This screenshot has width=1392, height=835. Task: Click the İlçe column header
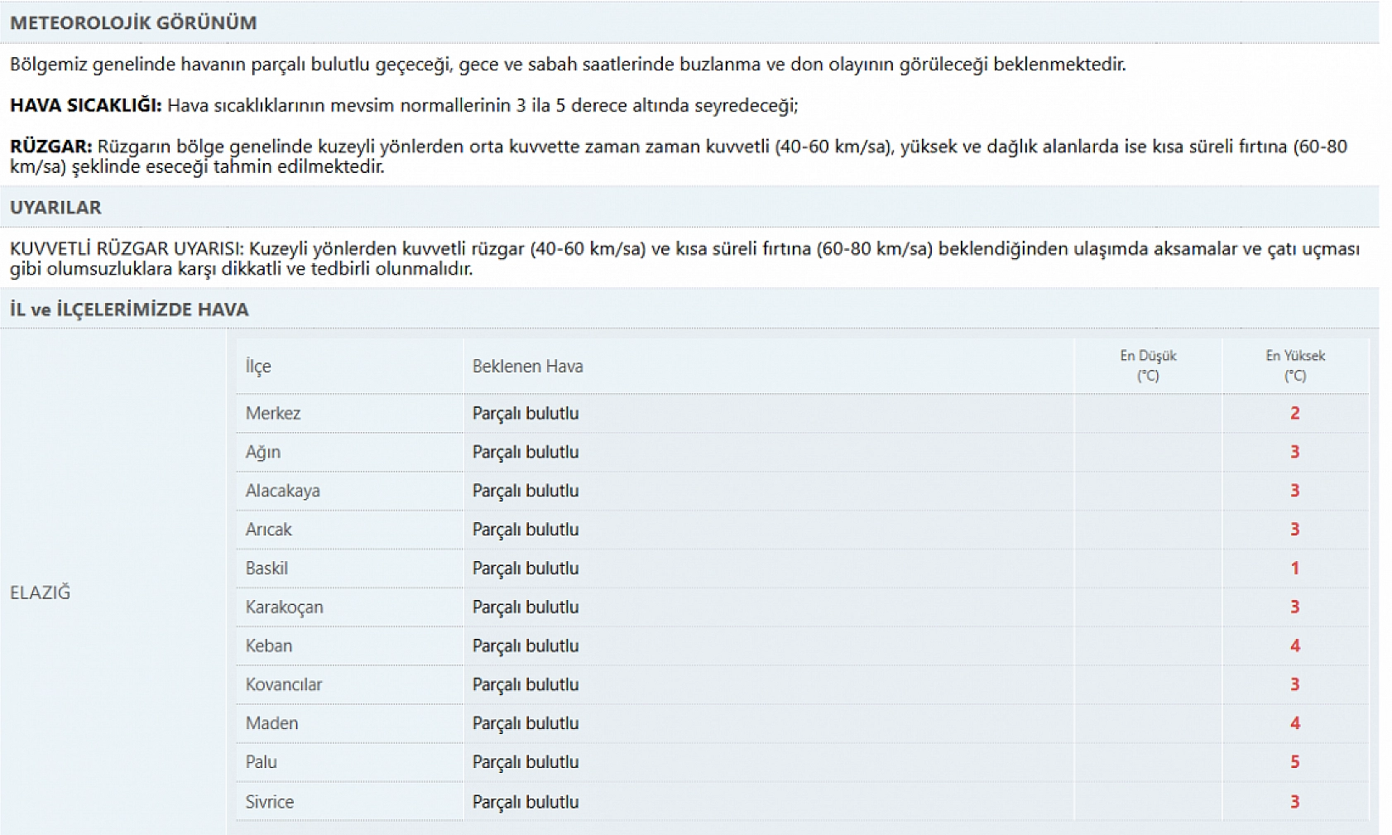tap(258, 367)
